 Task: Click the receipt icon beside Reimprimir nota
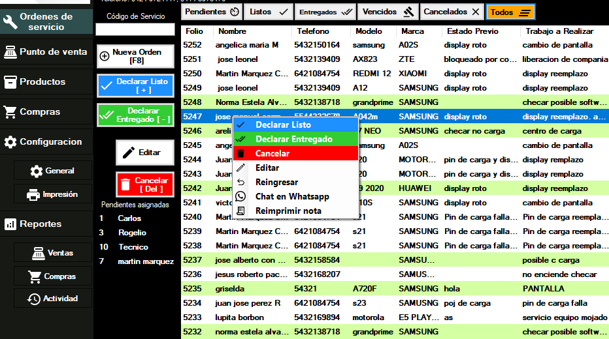pyautogui.click(x=241, y=211)
